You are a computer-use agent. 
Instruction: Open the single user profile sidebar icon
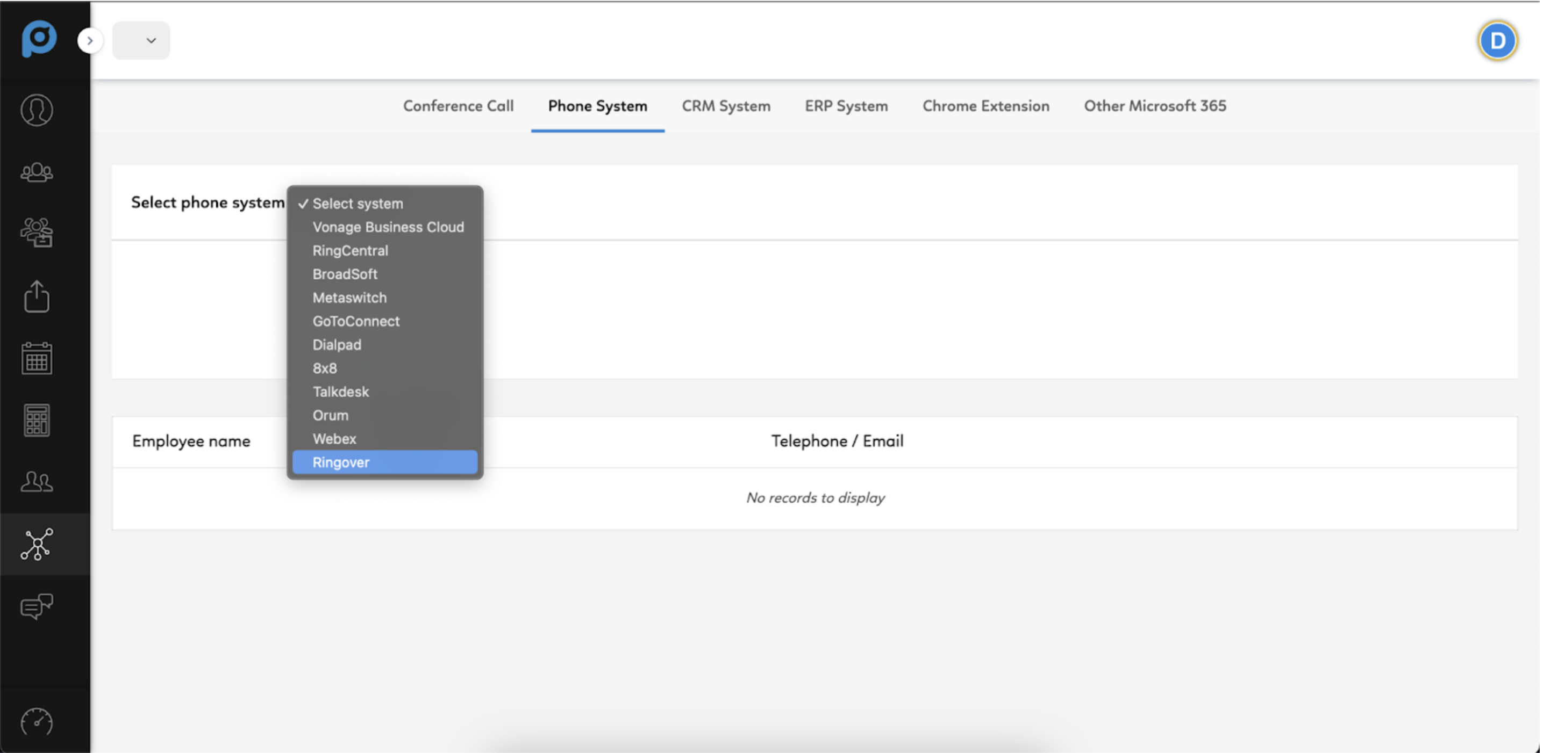pyautogui.click(x=37, y=110)
